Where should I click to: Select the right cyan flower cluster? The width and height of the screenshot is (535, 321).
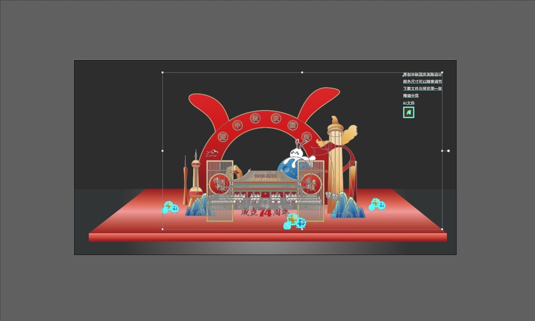tap(377, 204)
